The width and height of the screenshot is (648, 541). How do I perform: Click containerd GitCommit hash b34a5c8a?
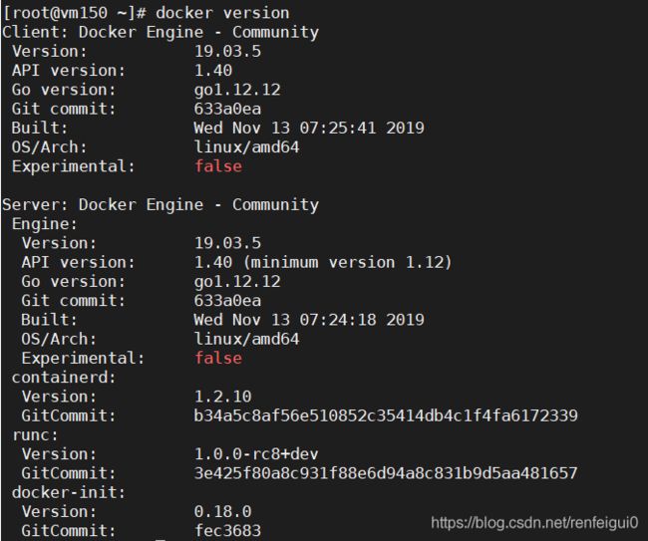coord(386,415)
